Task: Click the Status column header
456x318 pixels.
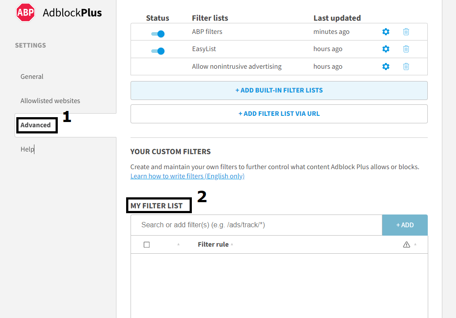Action: click(157, 18)
